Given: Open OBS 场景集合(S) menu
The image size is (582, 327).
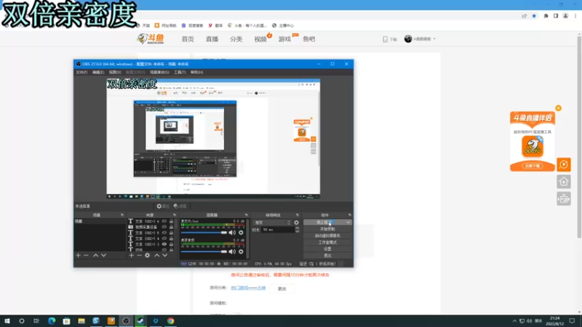Looking at the screenshot, I should tap(159, 72).
